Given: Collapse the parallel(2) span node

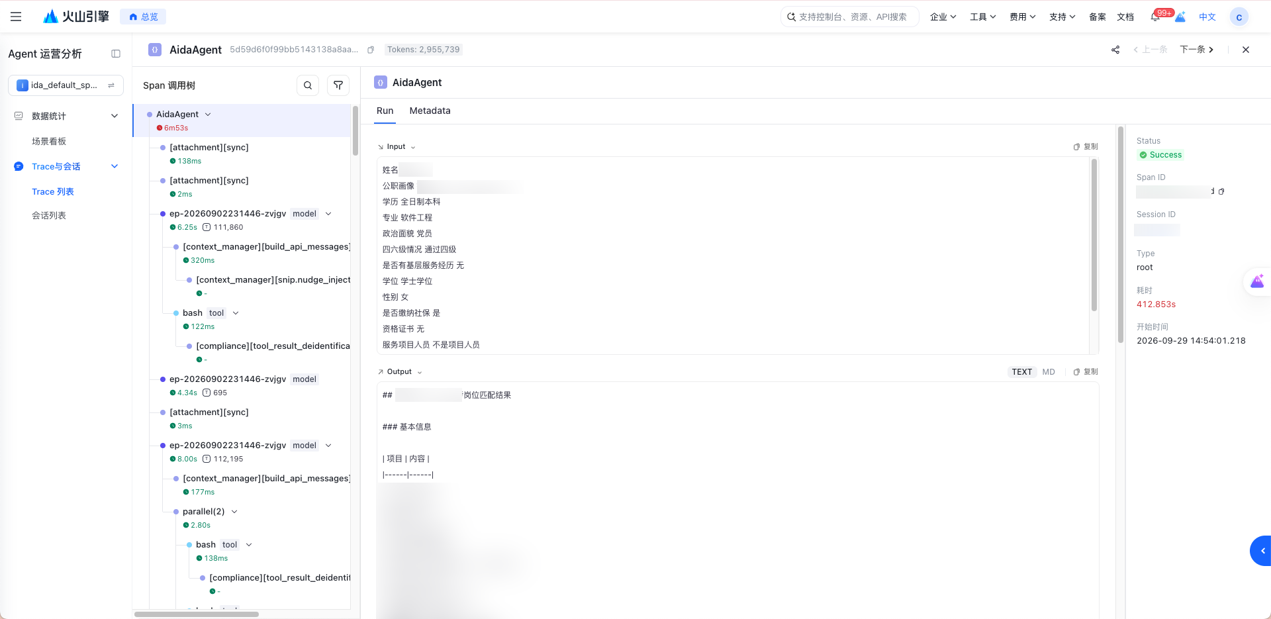Looking at the screenshot, I should click(x=234, y=512).
